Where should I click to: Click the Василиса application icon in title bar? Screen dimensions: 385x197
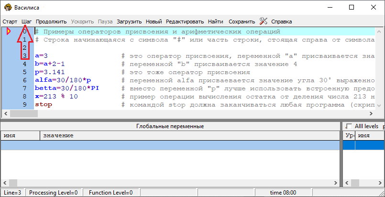click(x=8, y=7)
